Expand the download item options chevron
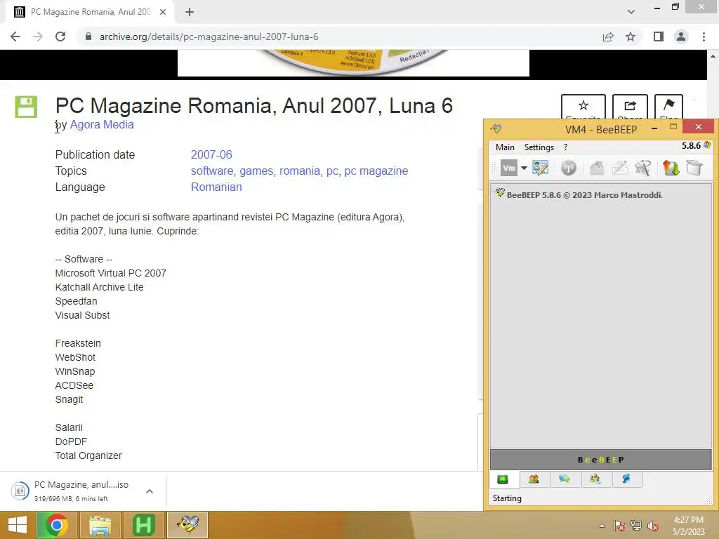This screenshot has width=719, height=539. click(150, 491)
